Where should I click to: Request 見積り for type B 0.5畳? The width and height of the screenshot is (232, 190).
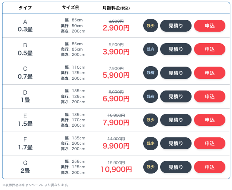[176, 49]
